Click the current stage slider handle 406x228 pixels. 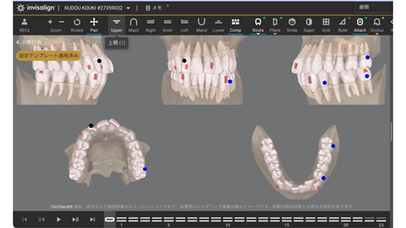tap(110, 220)
